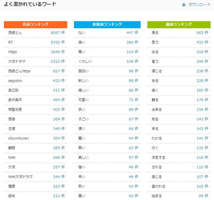Click the download arrow icon
This screenshot has width=214, height=200.
tap(184, 5)
